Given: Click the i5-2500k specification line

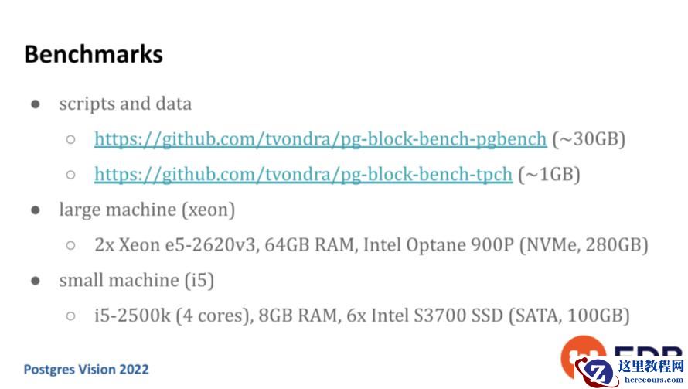Looking at the screenshot, I should pyautogui.click(x=362, y=316).
